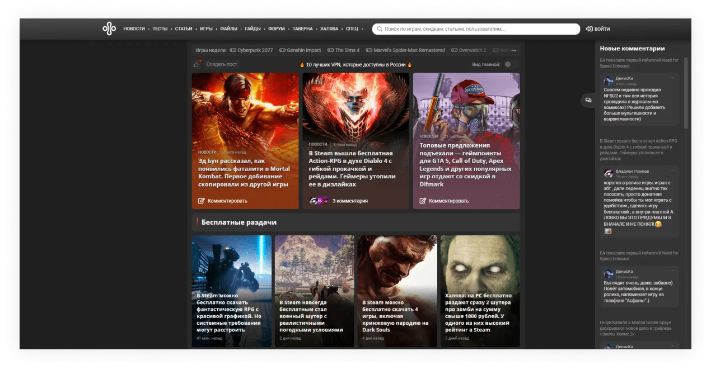Click the login arrow icon beside Войти

(589, 29)
